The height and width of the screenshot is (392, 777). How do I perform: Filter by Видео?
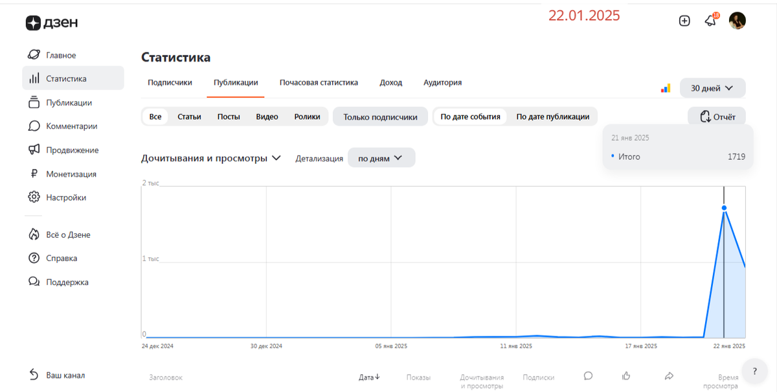[267, 117]
